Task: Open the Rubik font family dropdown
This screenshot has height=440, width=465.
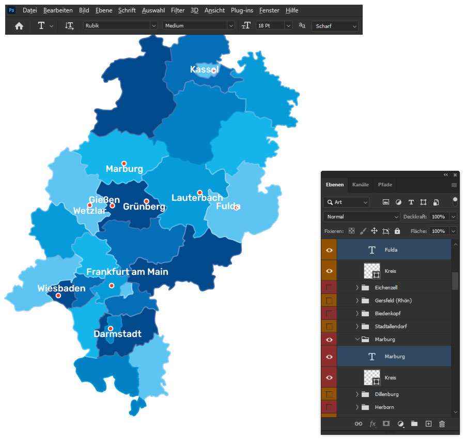Action: (x=120, y=26)
